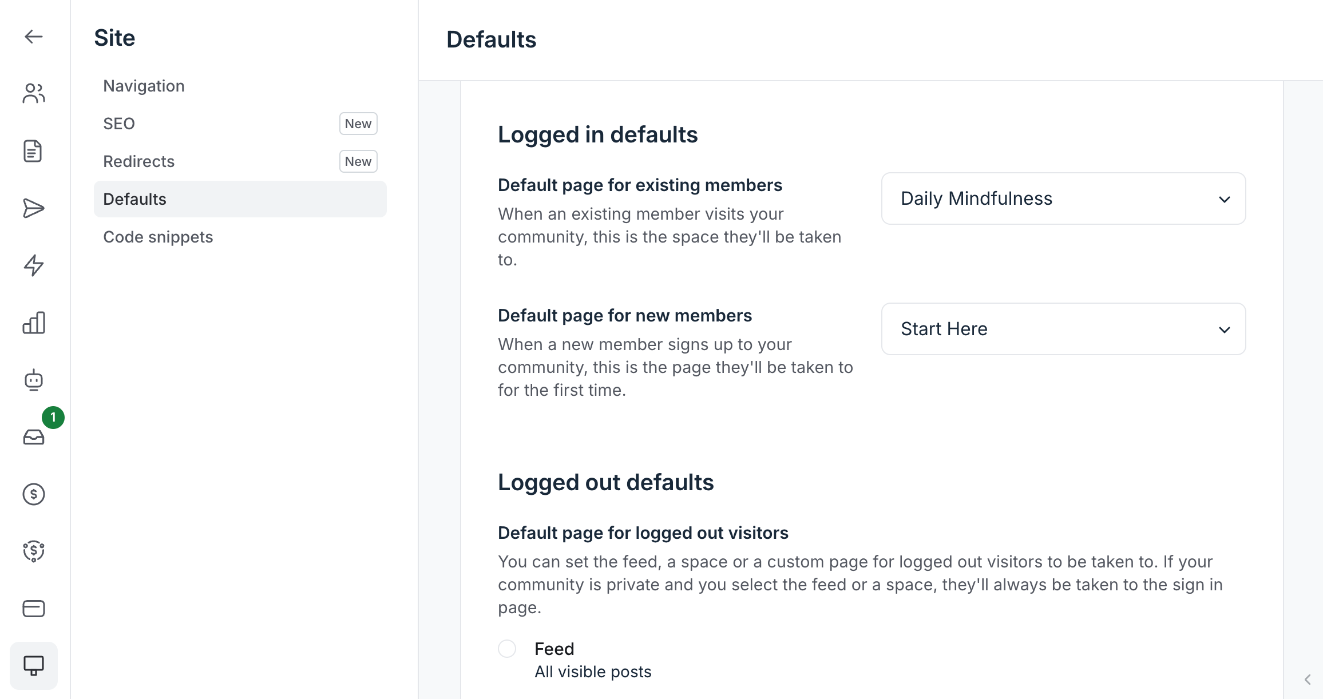Viewport: 1323px width, 699px height.
Task: Open the Payments section
Action: click(x=33, y=494)
